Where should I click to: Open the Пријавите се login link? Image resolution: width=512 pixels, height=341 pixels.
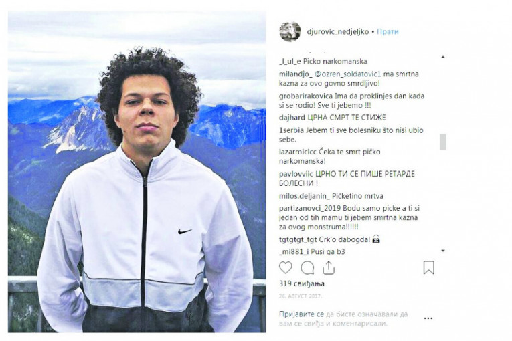pos(301,314)
